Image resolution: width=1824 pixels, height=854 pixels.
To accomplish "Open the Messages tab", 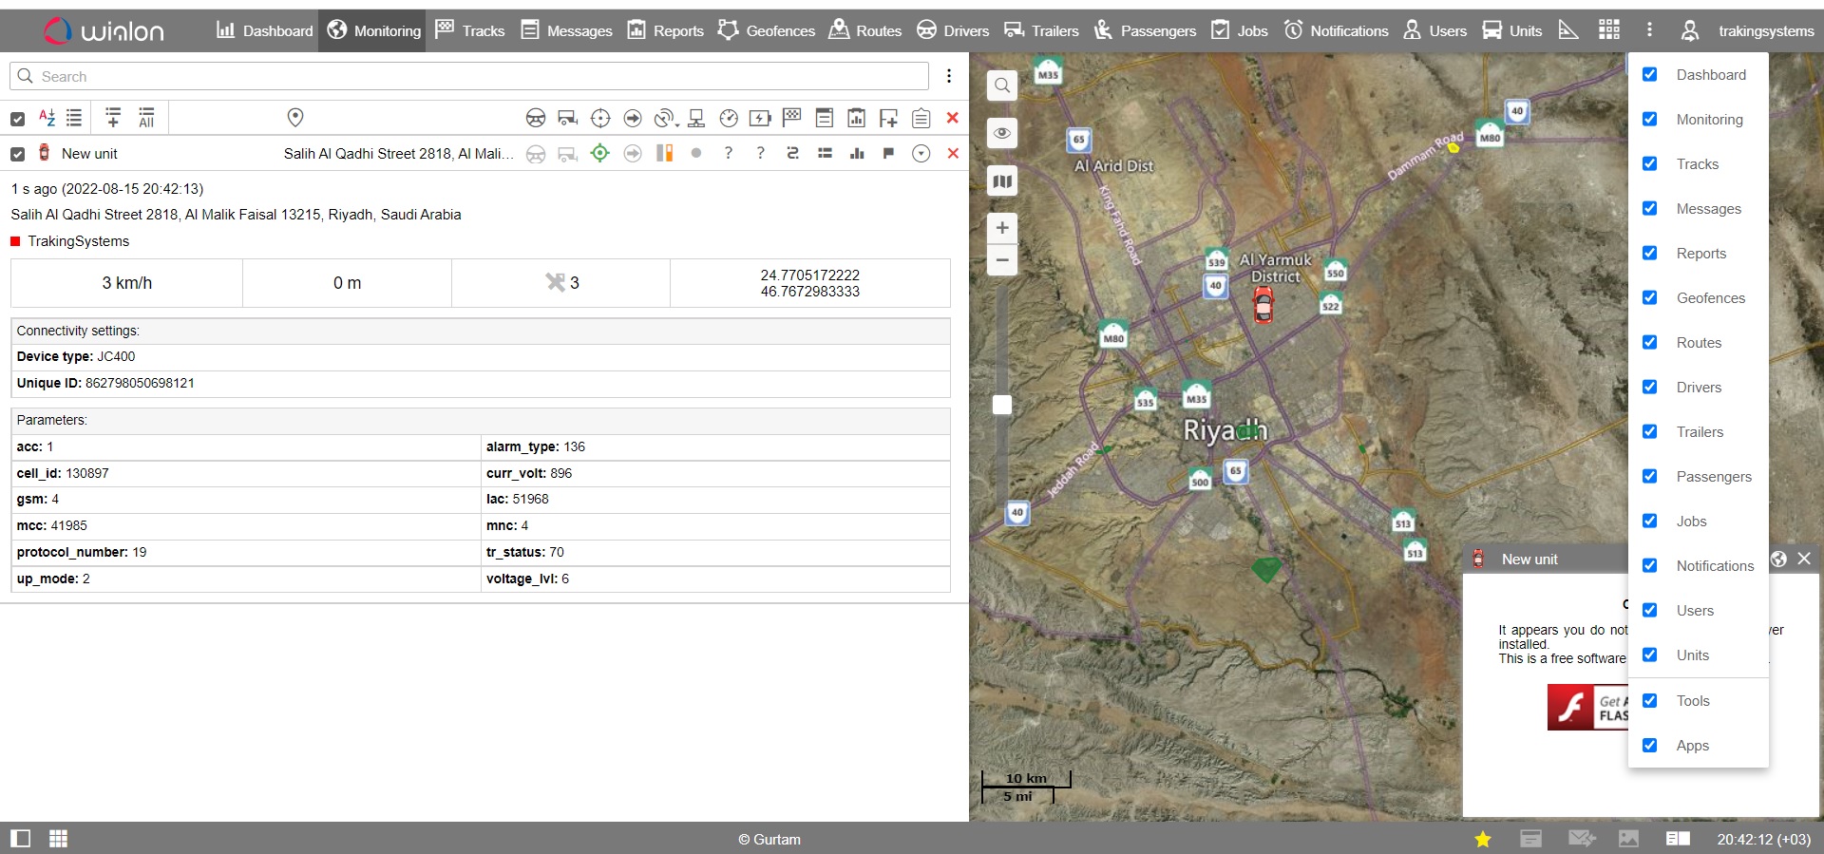I will [x=567, y=30].
